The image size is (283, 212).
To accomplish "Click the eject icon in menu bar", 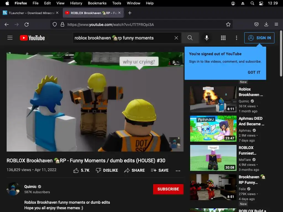I will (x=243, y=3).
